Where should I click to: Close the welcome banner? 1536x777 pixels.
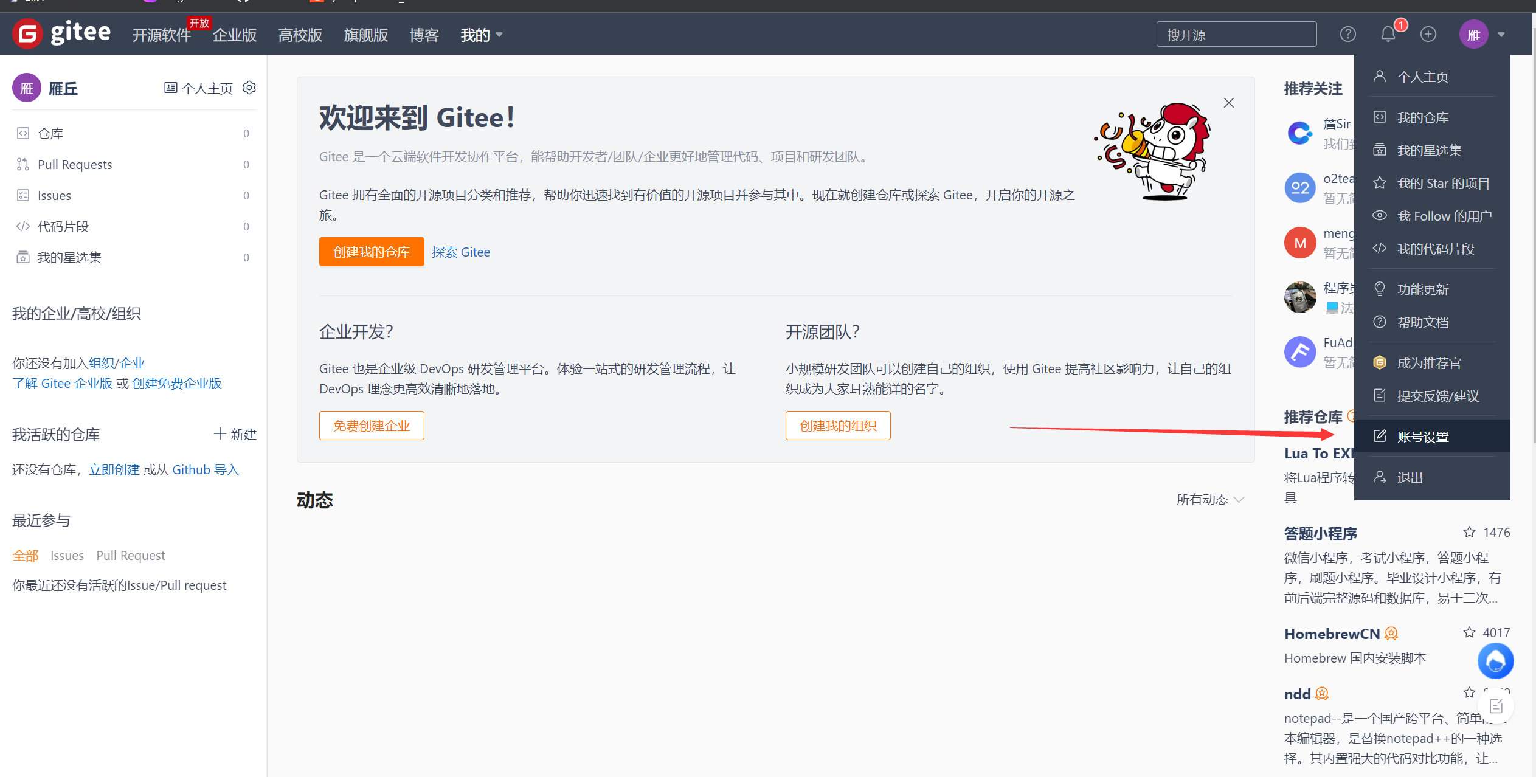coord(1229,103)
